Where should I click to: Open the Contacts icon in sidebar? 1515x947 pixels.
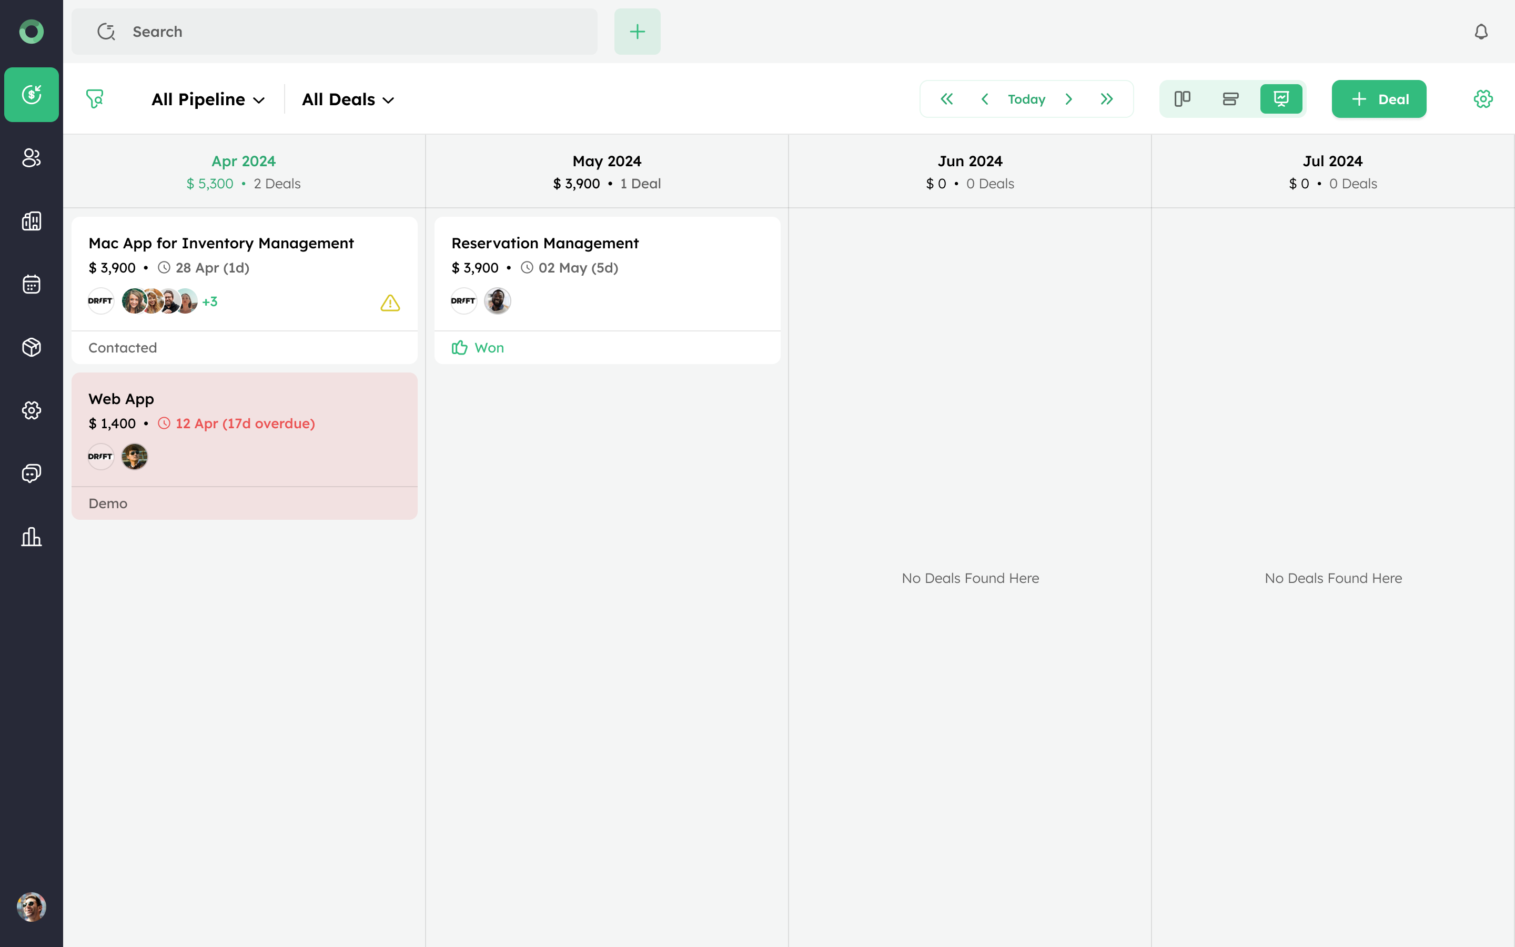pyautogui.click(x=32, y=158)
